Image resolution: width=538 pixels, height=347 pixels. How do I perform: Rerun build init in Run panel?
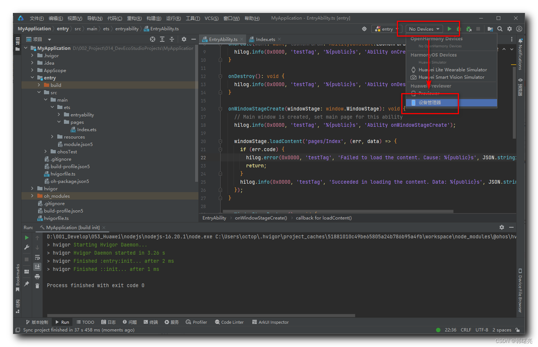(x=27, y=238)
